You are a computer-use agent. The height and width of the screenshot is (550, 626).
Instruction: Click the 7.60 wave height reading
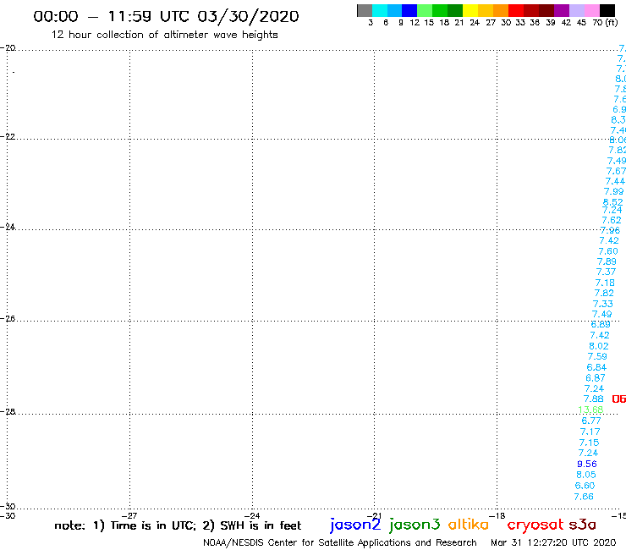click(608, 251)
